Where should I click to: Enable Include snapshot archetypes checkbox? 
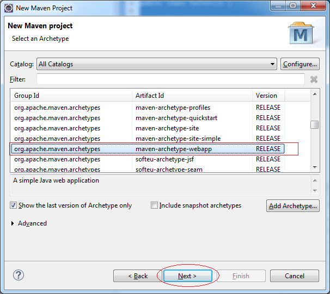coord(154,205)
